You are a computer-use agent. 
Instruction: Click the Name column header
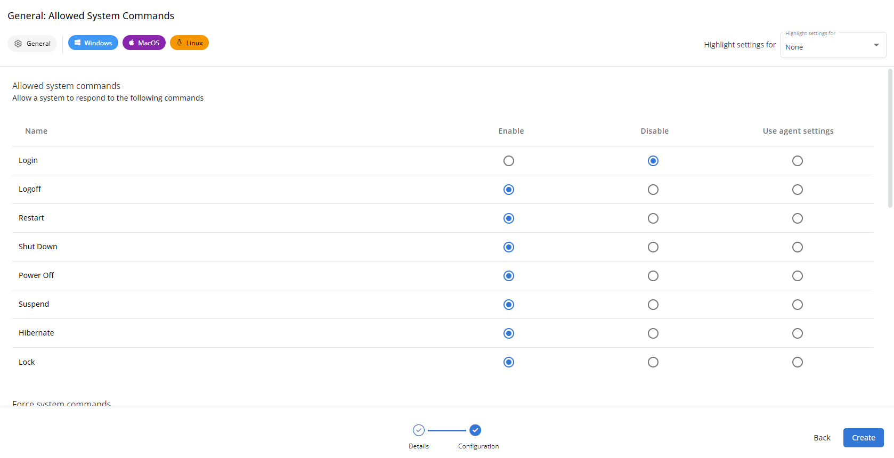[x=36, y=131]
